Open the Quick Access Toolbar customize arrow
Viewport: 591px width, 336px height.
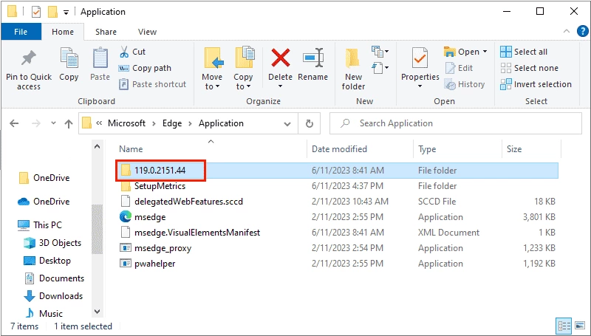click(x=66, y=13)
